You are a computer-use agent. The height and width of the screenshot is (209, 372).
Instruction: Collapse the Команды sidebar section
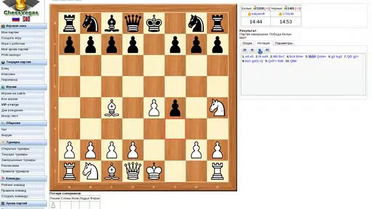(23, 178)
